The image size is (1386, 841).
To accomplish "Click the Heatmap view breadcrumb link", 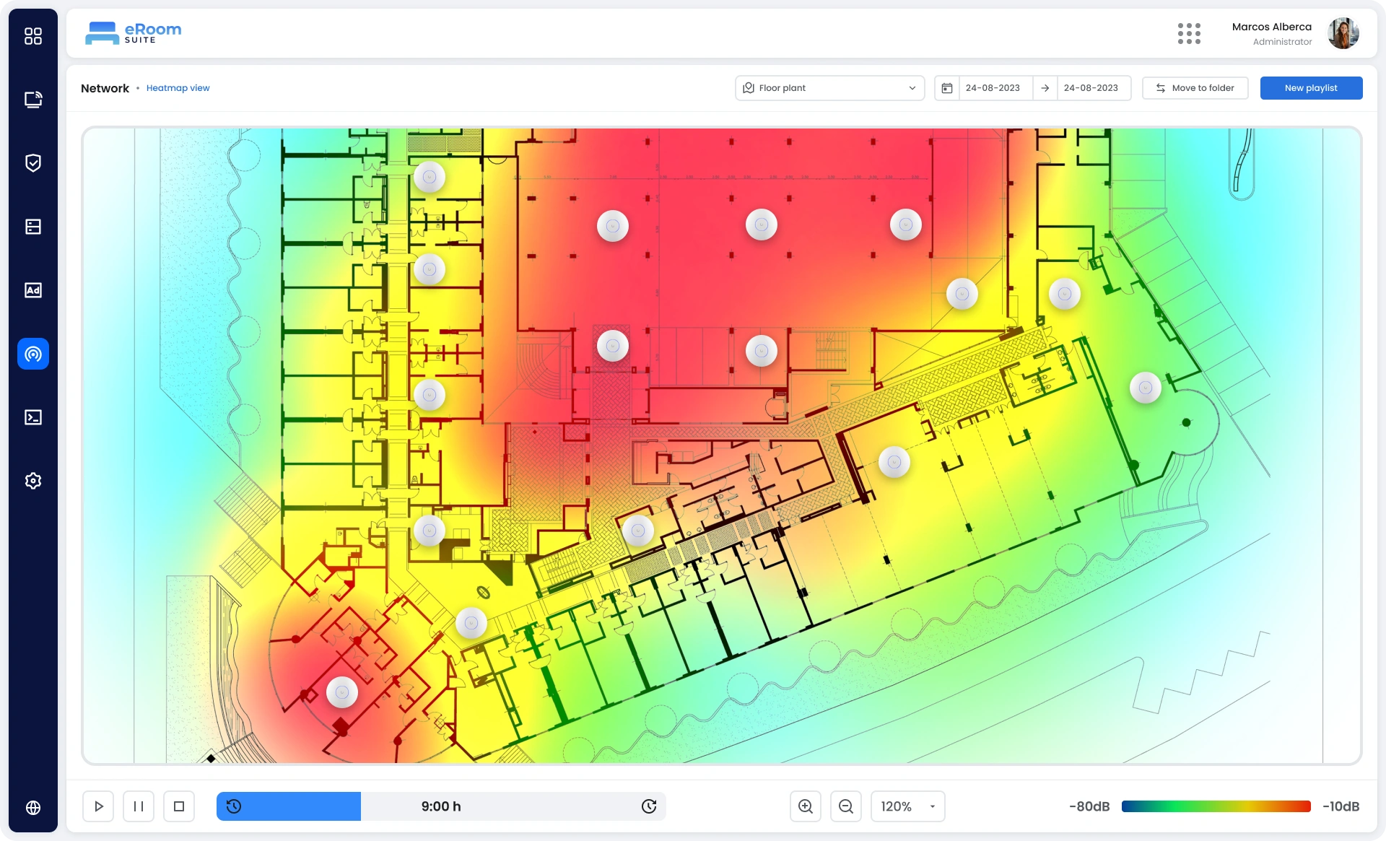I will click(x=178, y=88).
